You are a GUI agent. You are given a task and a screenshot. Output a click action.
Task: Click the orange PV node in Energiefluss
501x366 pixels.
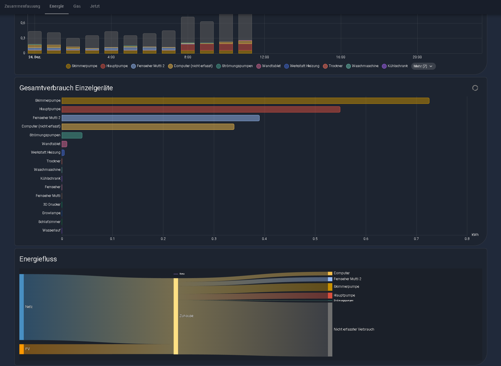22,349
